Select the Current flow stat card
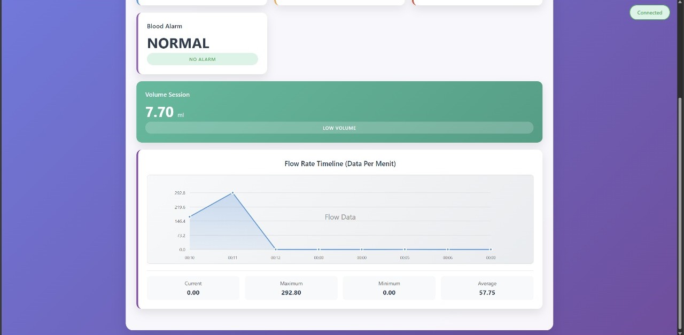The image size is (684, 335). coord(193,288)
